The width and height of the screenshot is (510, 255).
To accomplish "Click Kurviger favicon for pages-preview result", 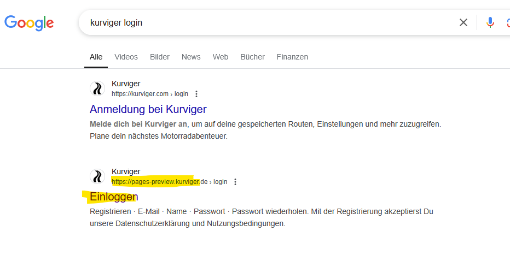I will click(97, 176).
